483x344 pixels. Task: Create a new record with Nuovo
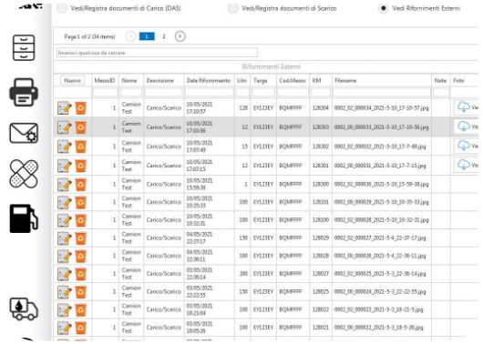(x=72, y=80)
